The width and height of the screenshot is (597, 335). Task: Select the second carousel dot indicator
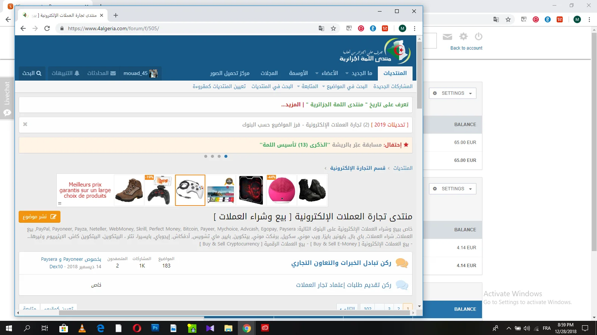[212, 156]
